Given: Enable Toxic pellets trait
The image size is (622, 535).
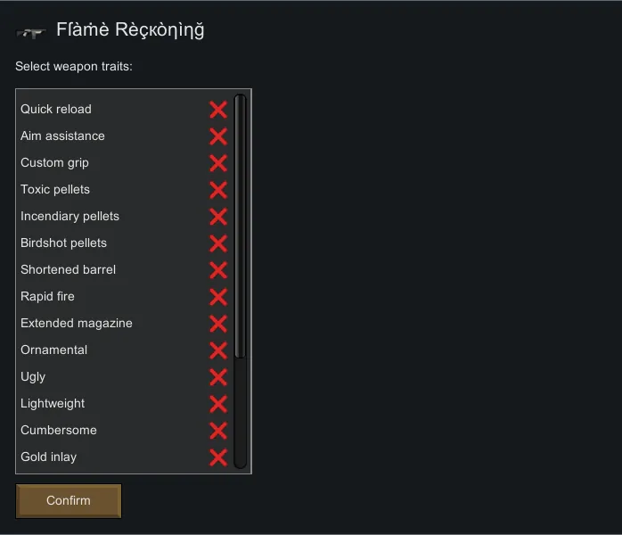Looking at the screenshot, I should click(218, 190).
